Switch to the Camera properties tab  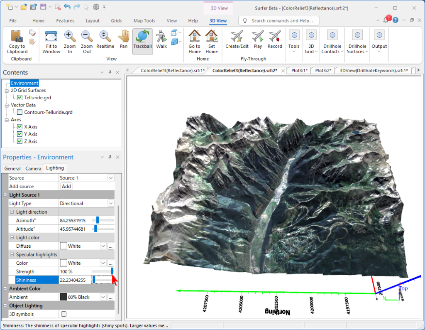click(x=33, y=168)
